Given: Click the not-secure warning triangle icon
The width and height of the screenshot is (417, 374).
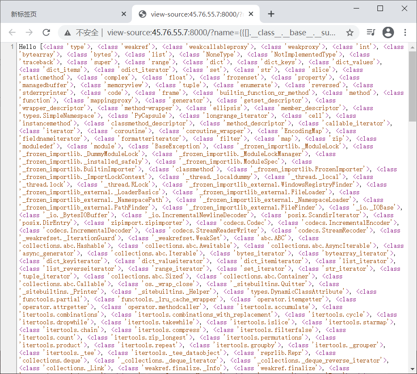Looking at the screenshot, I should 68,33.
